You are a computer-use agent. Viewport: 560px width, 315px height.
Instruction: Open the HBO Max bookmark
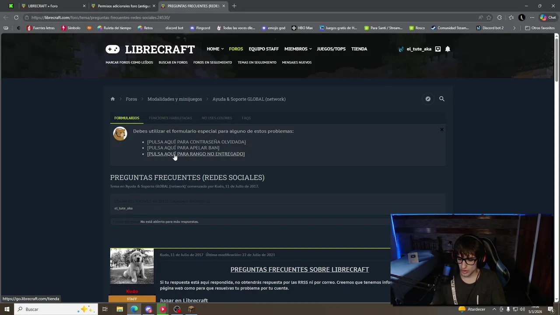(x=302, y=28)
